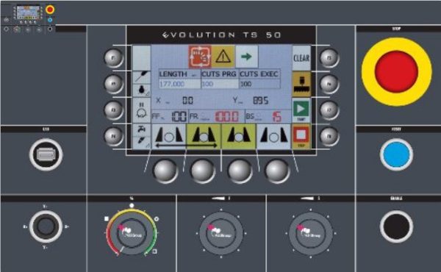Open the yellow warning triangle alarm icon

(x=223, y=57)
